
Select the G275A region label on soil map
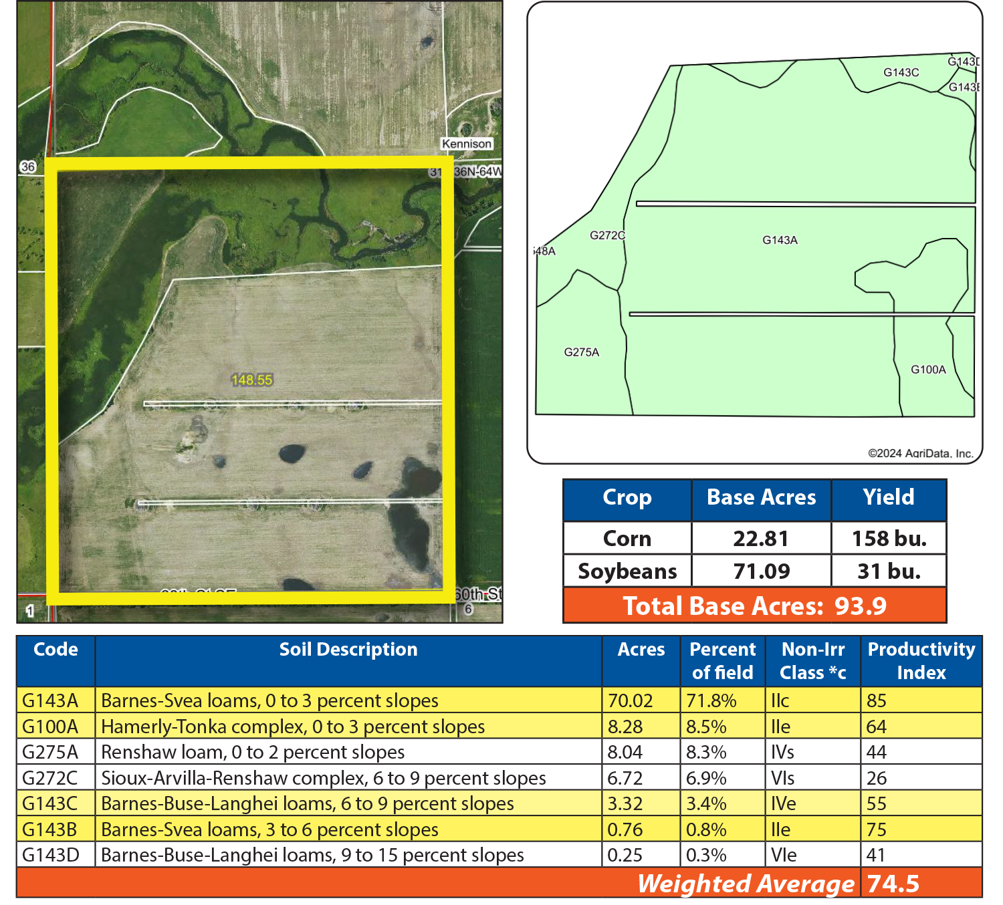click(x=581, y=352)
